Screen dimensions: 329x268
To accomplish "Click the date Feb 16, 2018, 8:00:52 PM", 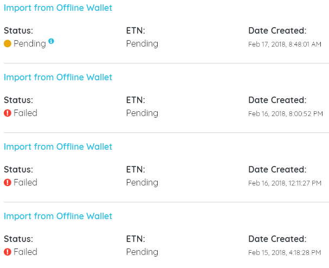I will pyautogui.click(x=286, y=113).
